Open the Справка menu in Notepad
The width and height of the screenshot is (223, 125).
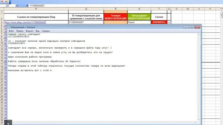[46, 31]
